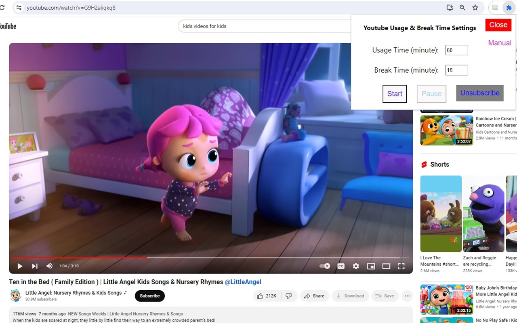This screenshot has width=517, height=323.
Task: Open Little Angel channel avatar
Action: (15, 296)
